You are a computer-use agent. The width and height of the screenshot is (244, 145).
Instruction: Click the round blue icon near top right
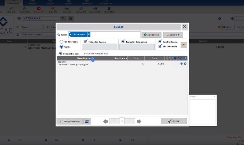coord(220,19)
